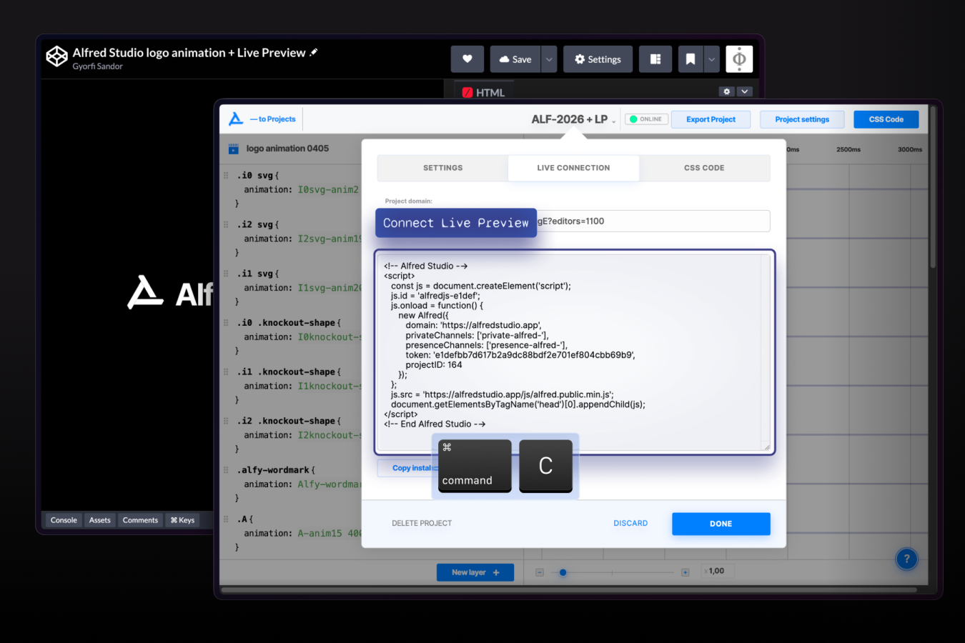Open the CSS CODE tab in the dialog
The width and height of the screenshot is (965, 643).
(704, 168)
